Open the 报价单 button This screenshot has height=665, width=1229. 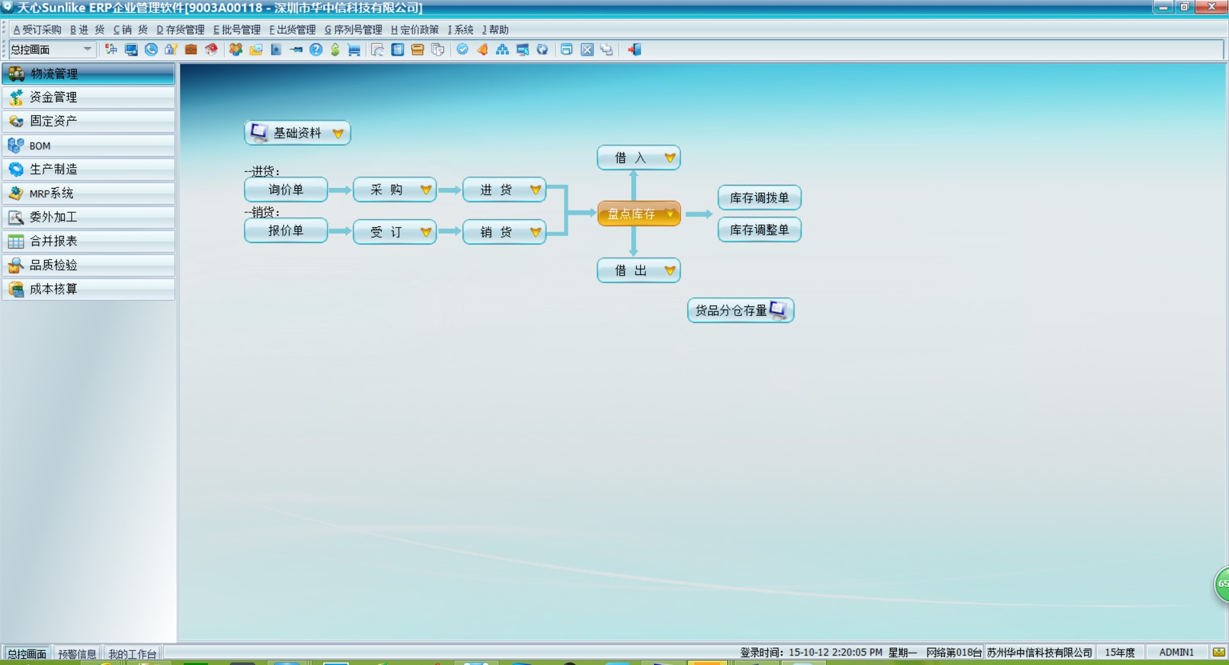point(285,231)
